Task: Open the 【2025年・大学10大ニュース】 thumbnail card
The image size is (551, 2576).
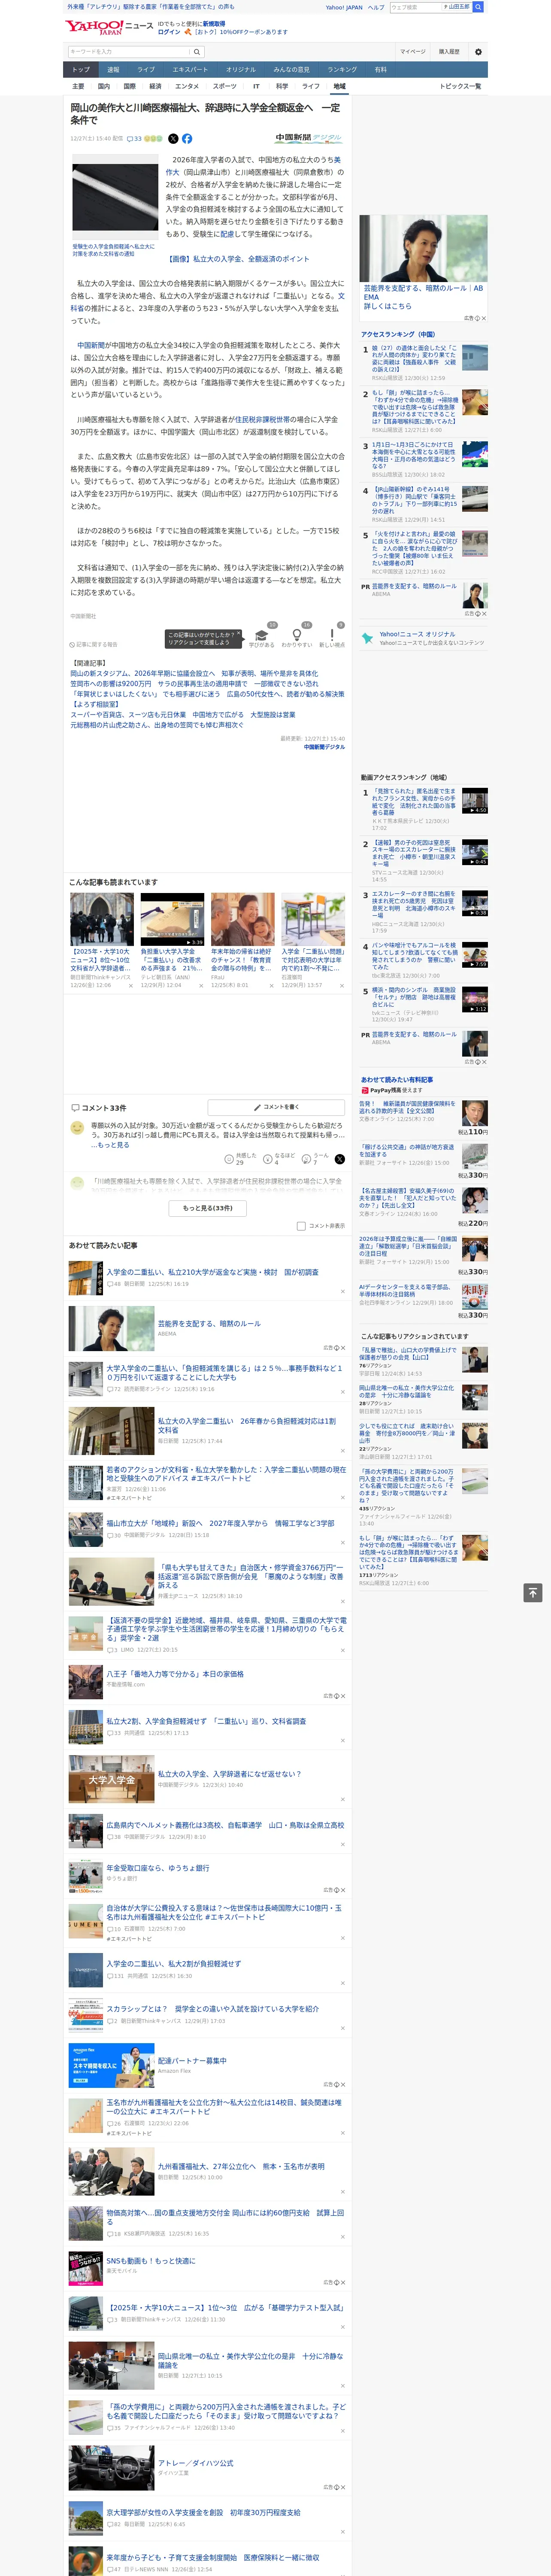Action: pos(102,940)
